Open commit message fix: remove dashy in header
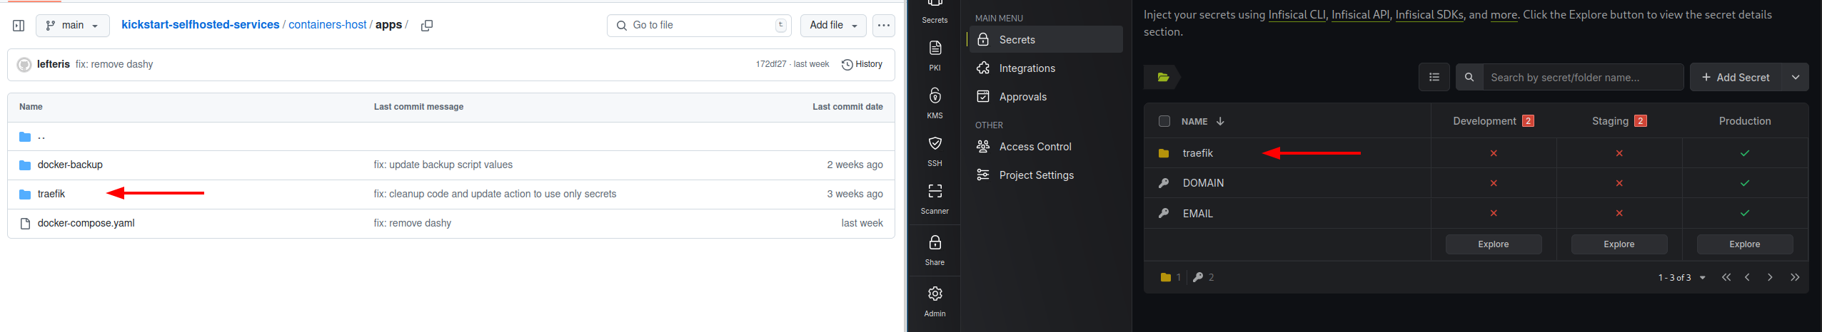This screenshot has width=1822, height=332. 114,64
